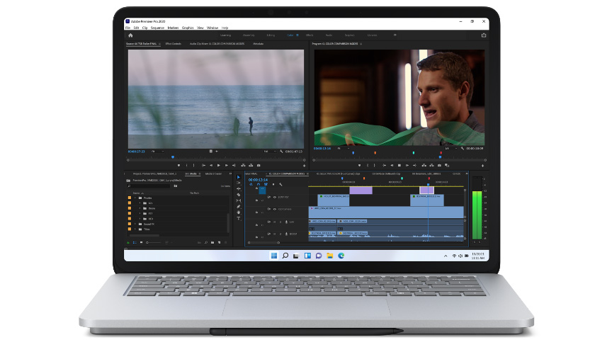The image size is (612, 347).
Task: Open the Program monitor button editor plus
Action: coord(482,166)
